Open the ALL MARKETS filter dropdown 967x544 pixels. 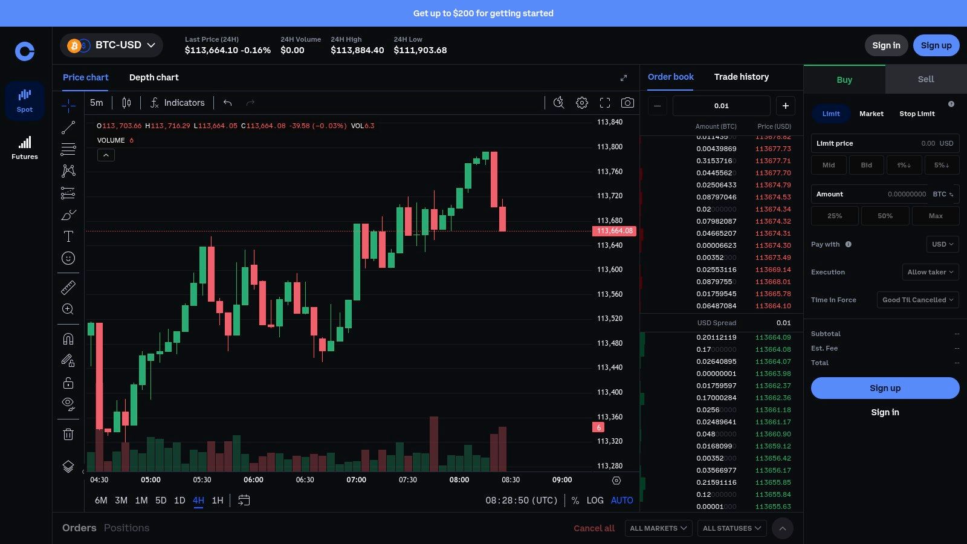[x=658, y=528]
